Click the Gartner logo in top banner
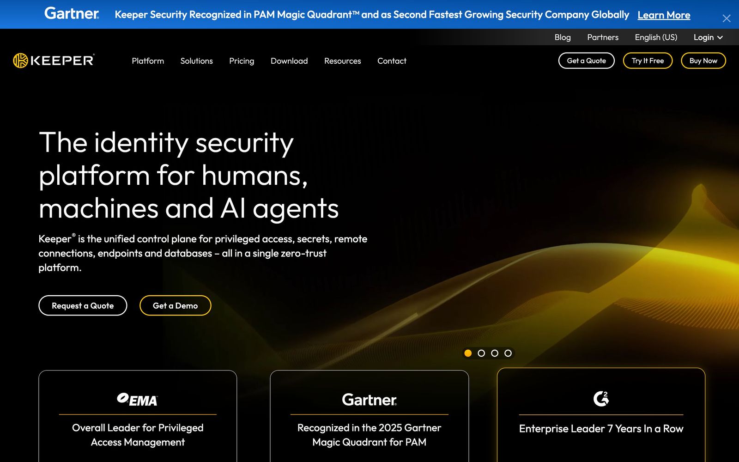Viewport: 739px width, 462px height. click(72, 13)
